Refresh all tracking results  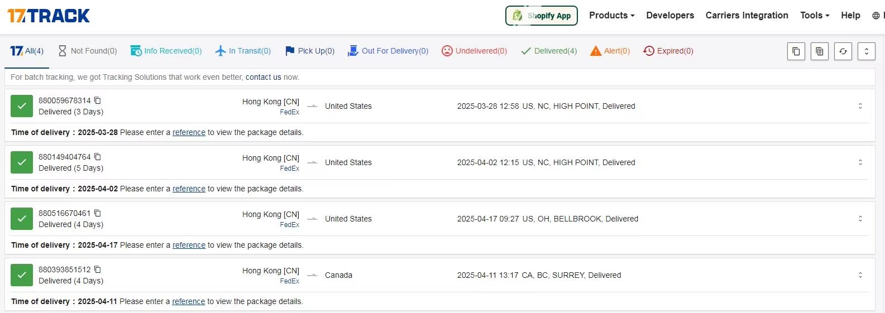pyautogui.click(x=843, y=51)
